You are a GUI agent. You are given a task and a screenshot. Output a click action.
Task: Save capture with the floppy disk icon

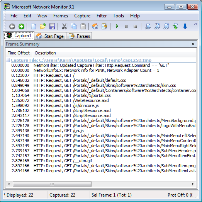coord(52,26)
